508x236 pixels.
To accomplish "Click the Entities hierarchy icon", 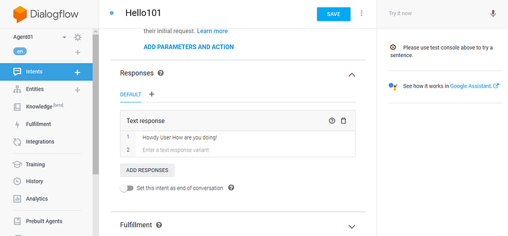I will 17,89.
